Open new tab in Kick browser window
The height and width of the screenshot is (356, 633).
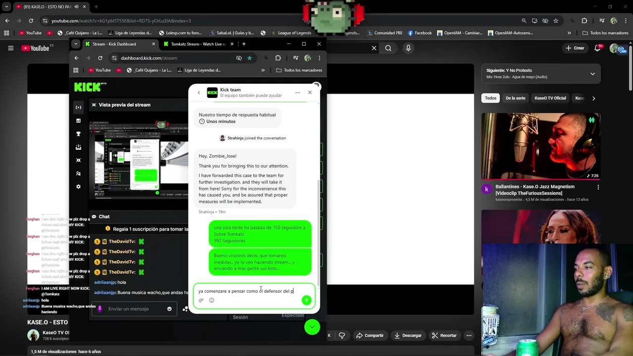(243, 44)
